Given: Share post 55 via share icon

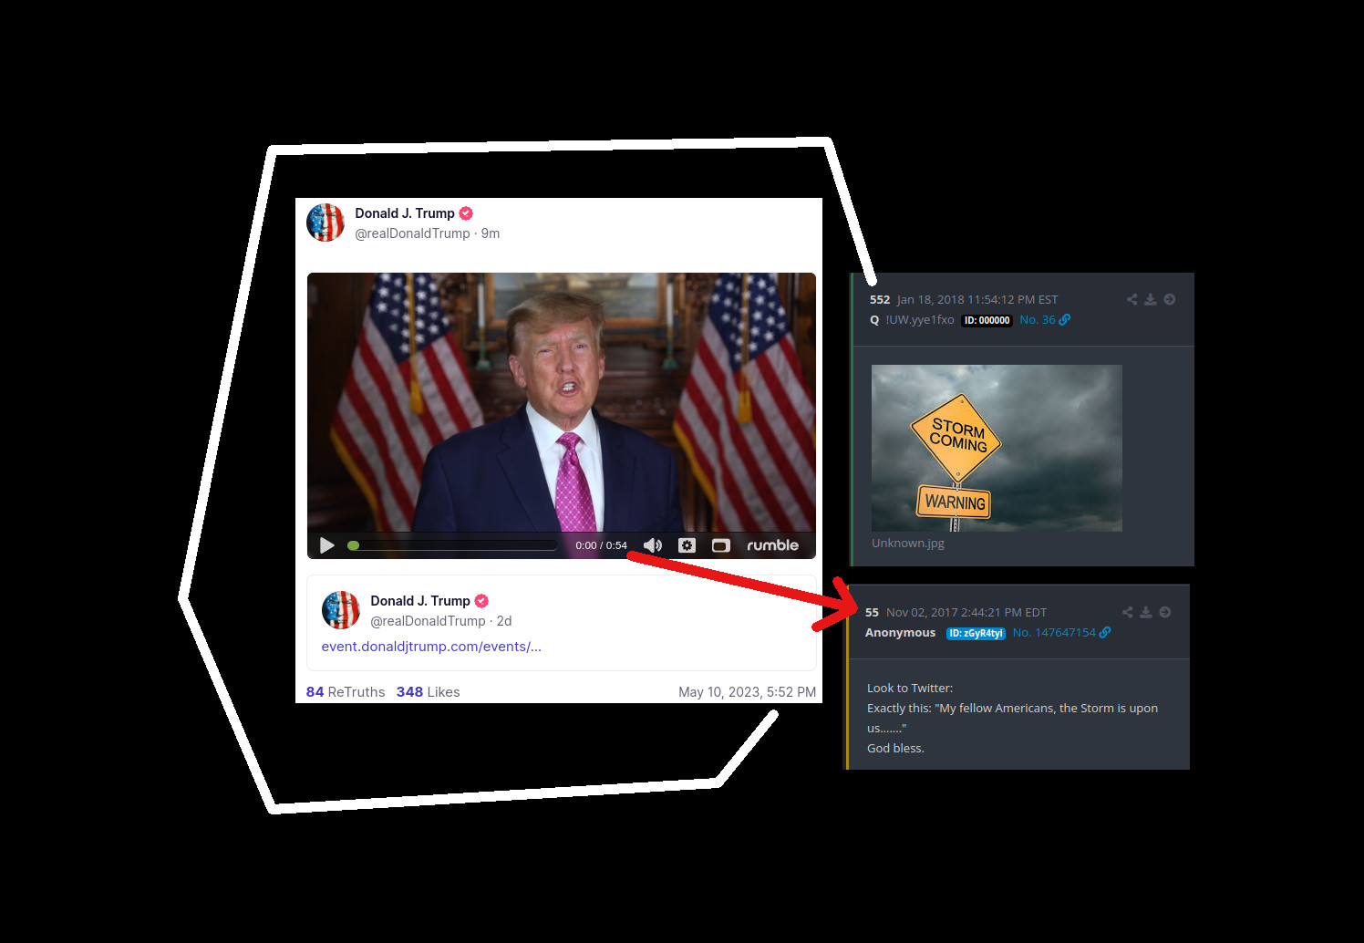Looking at the screenshot, I should click(x=1128, y=612).
